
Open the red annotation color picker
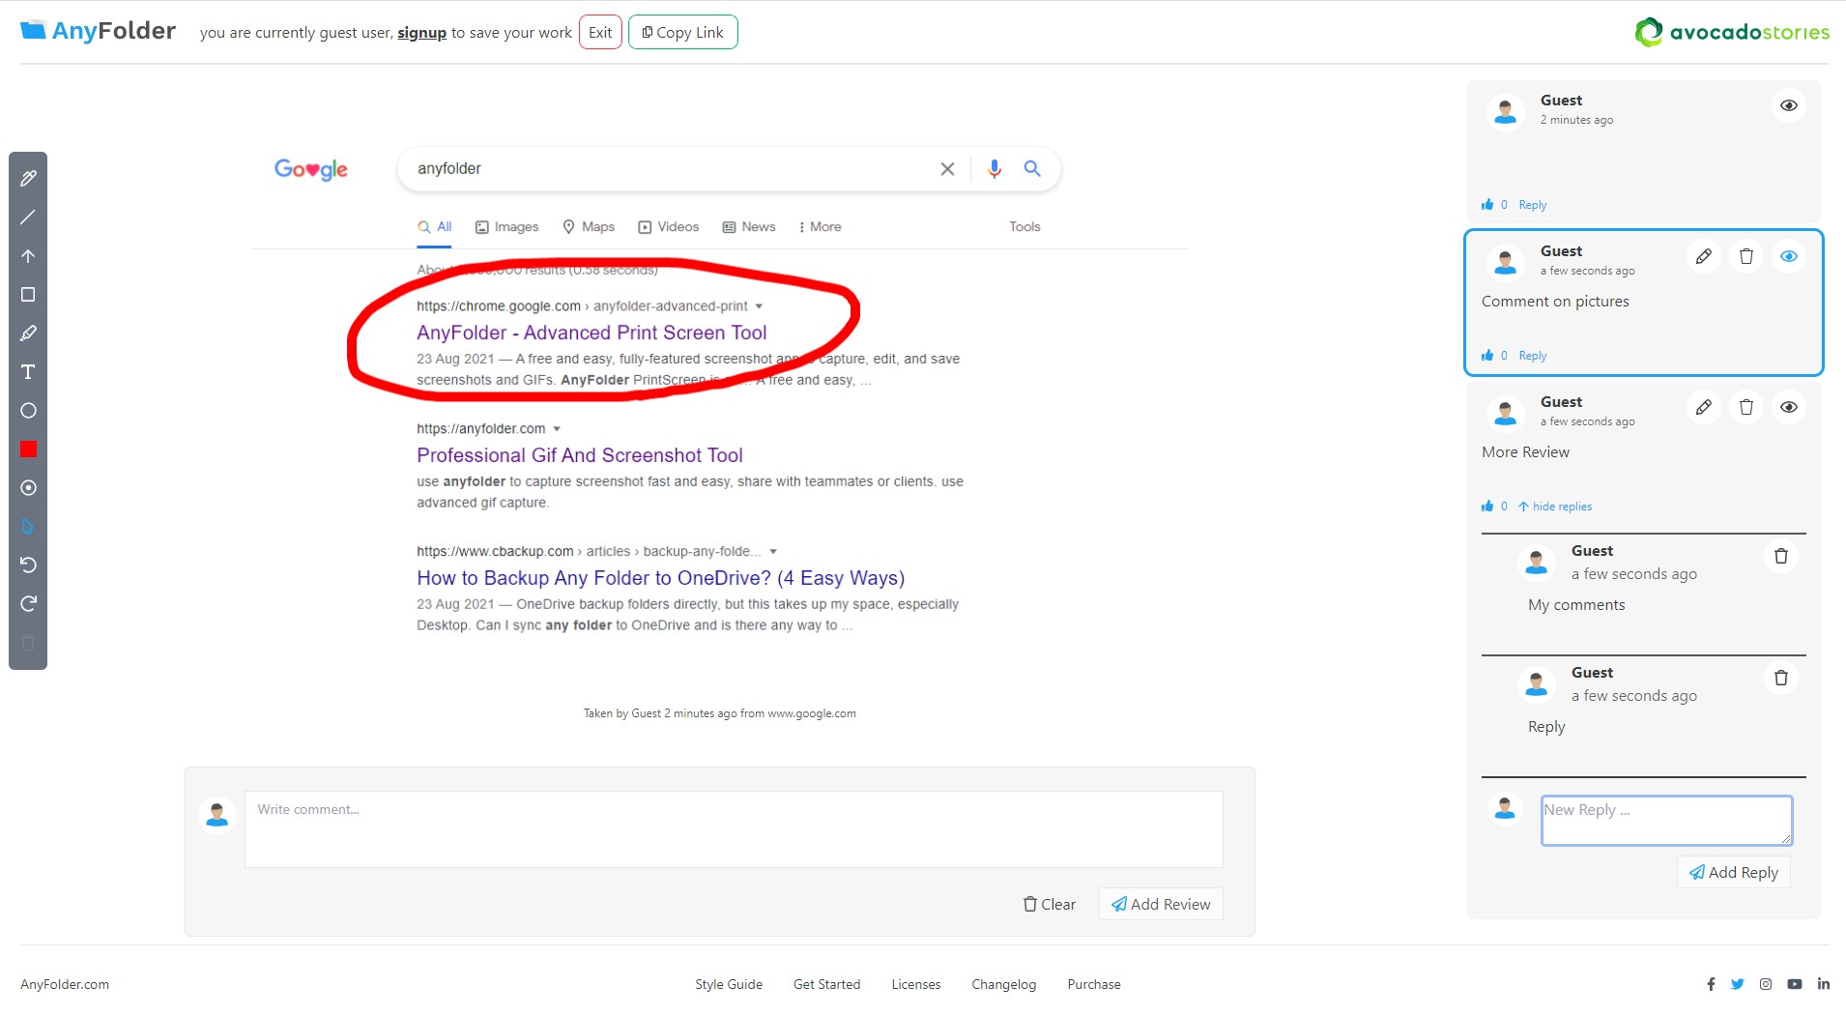(28, 449)
